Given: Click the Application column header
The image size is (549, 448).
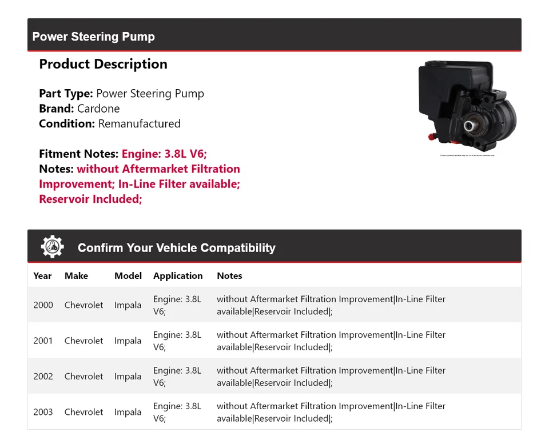Looking at the screenshot, I should pyautogui.click(x=178, y=276).
